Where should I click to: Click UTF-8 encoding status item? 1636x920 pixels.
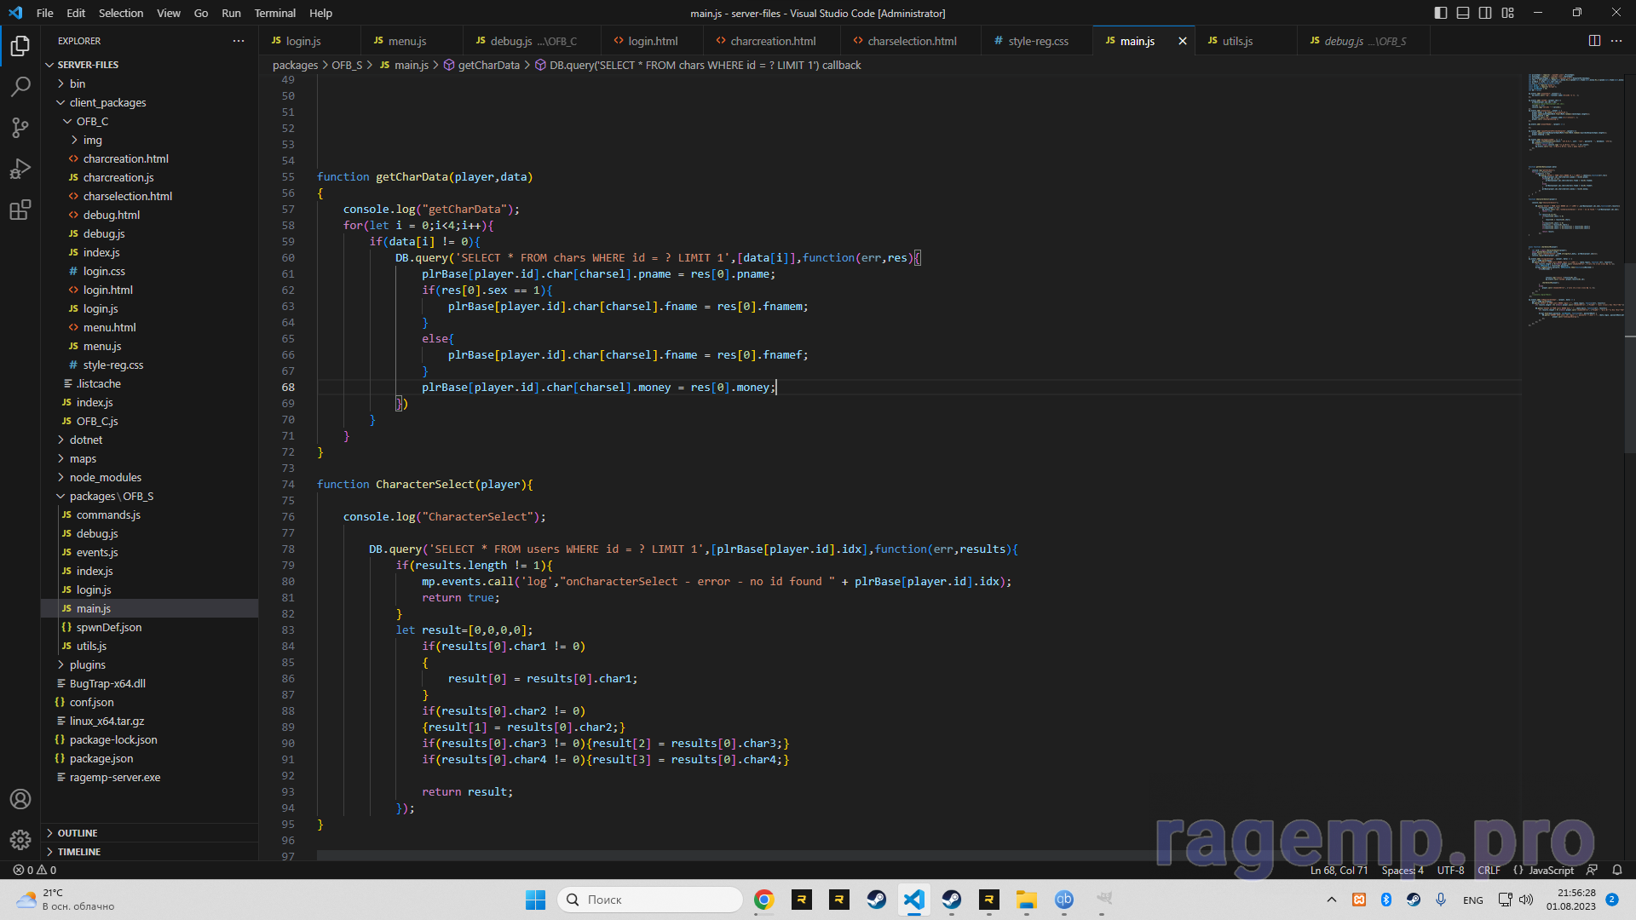(1450, 870)
